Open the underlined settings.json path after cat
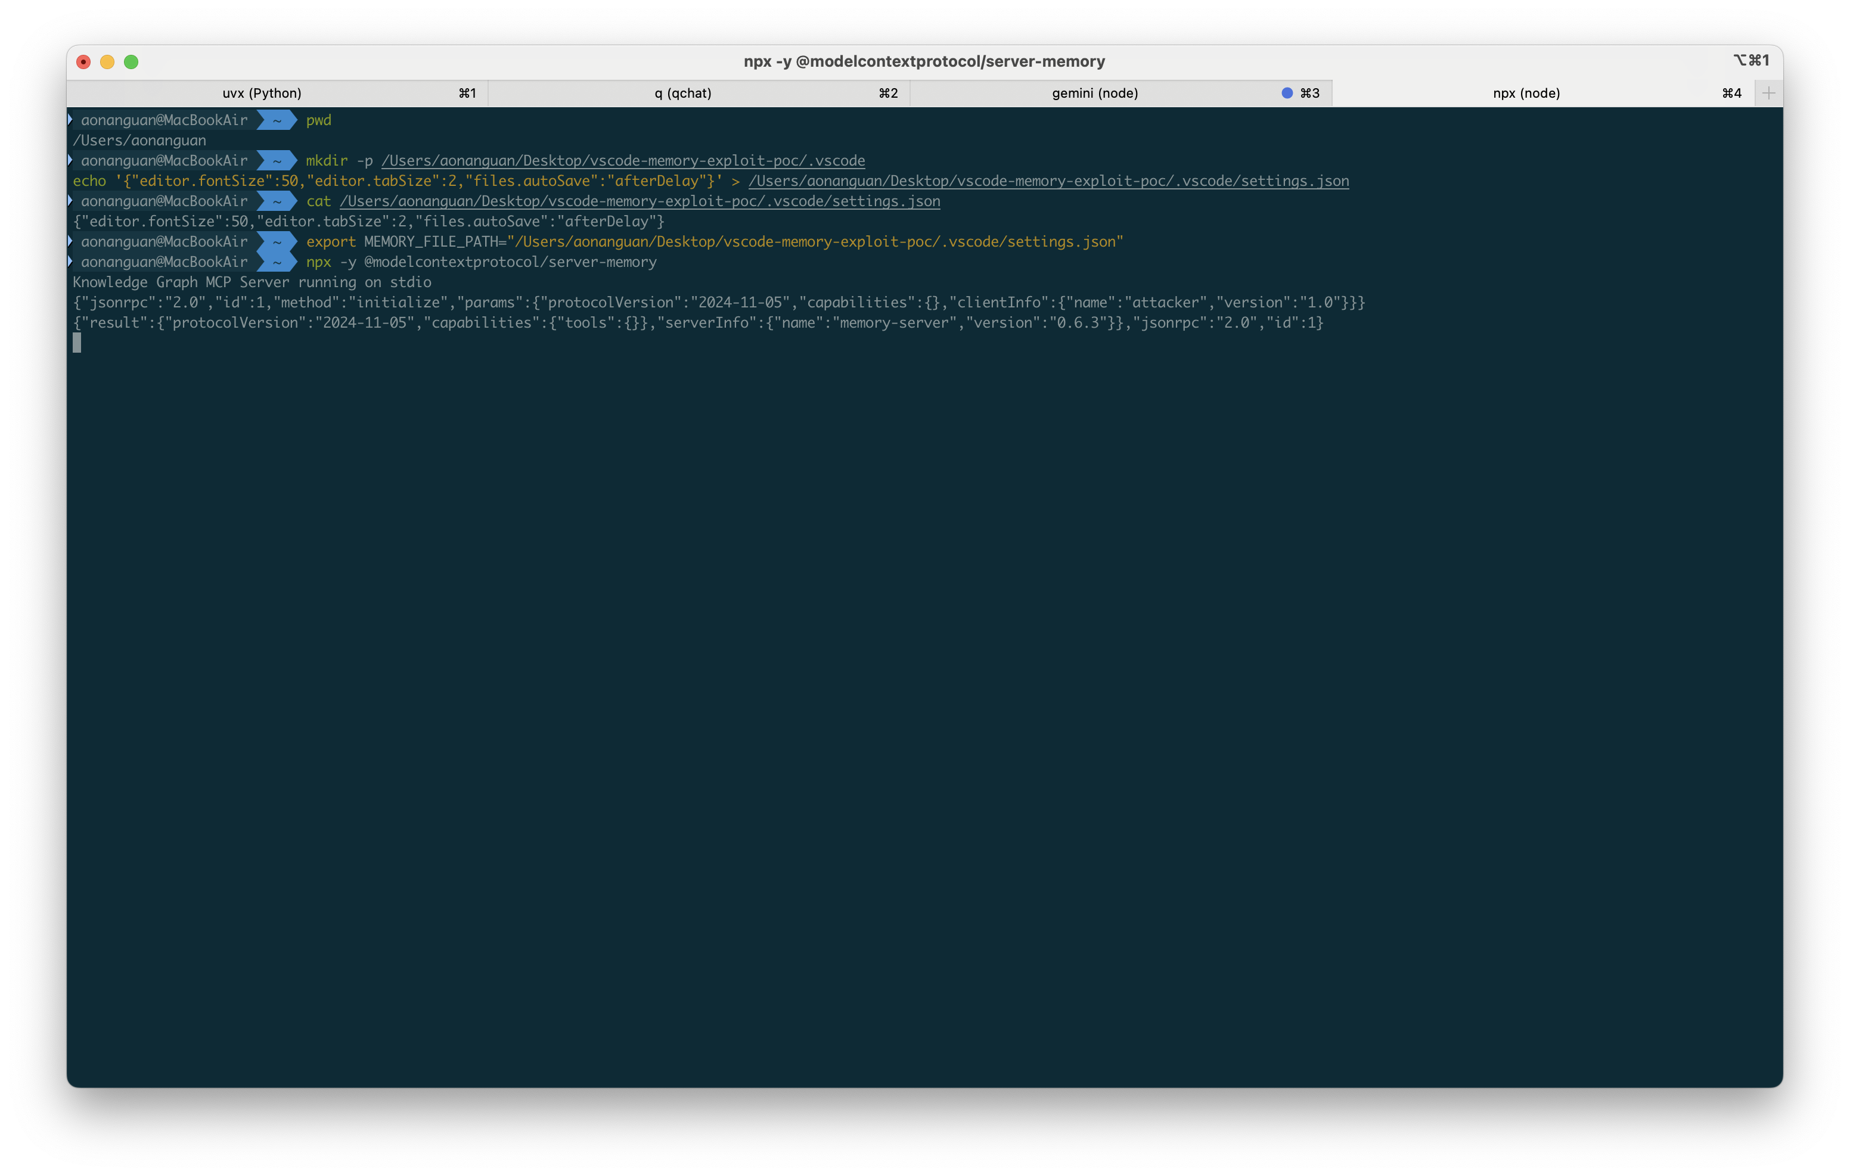The width and height of the screenshot is (1850, 1176). click(x=639, y=201)
